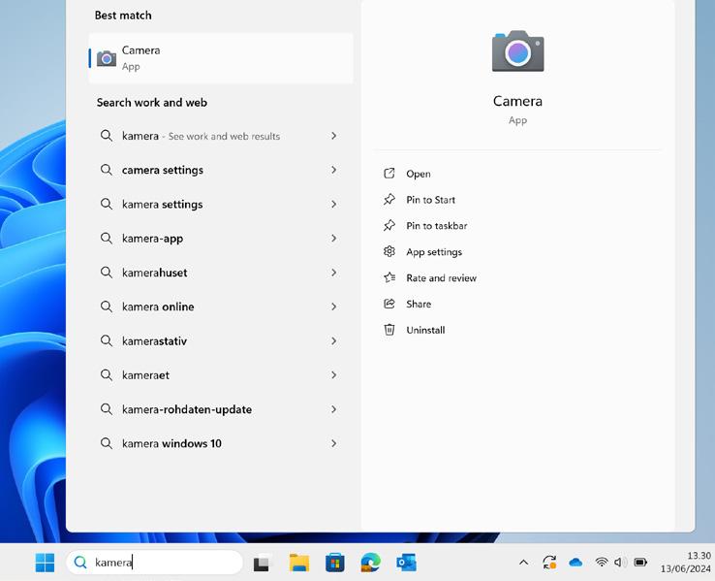Expand the 'kameraet' suggestion chevron

(334, 375)
